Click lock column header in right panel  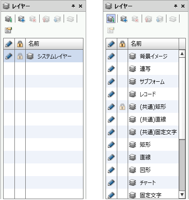click(122, 44)
